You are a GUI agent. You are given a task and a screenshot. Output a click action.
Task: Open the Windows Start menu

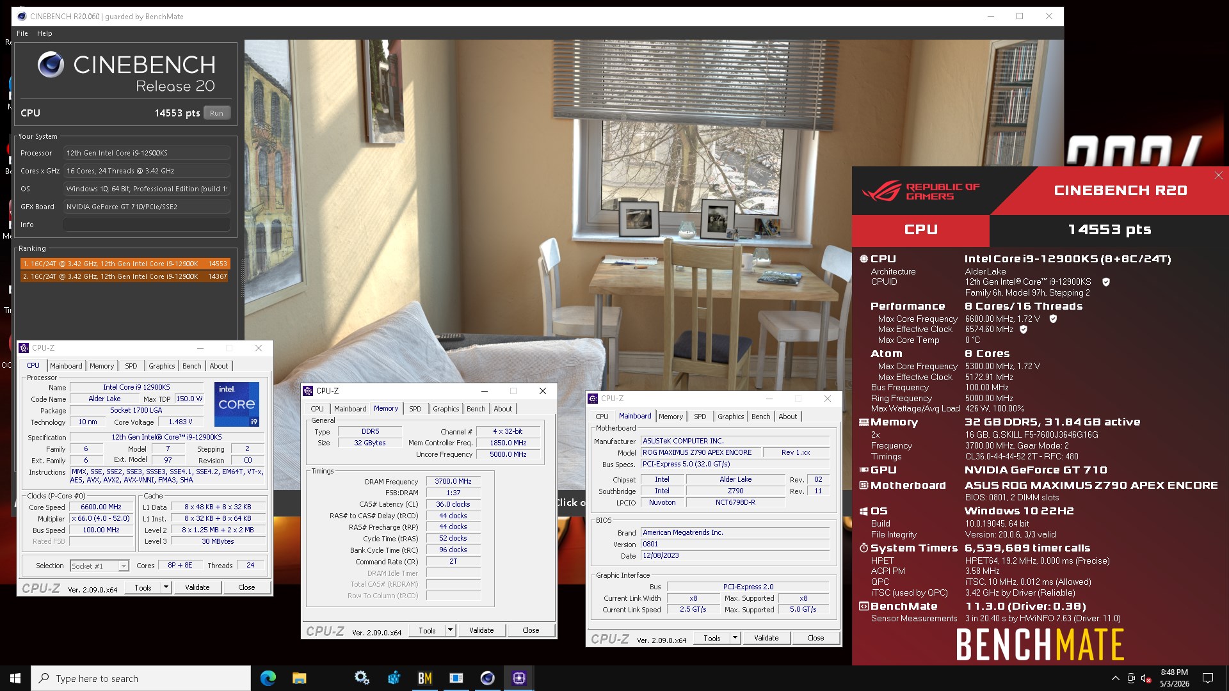point(15,678)
